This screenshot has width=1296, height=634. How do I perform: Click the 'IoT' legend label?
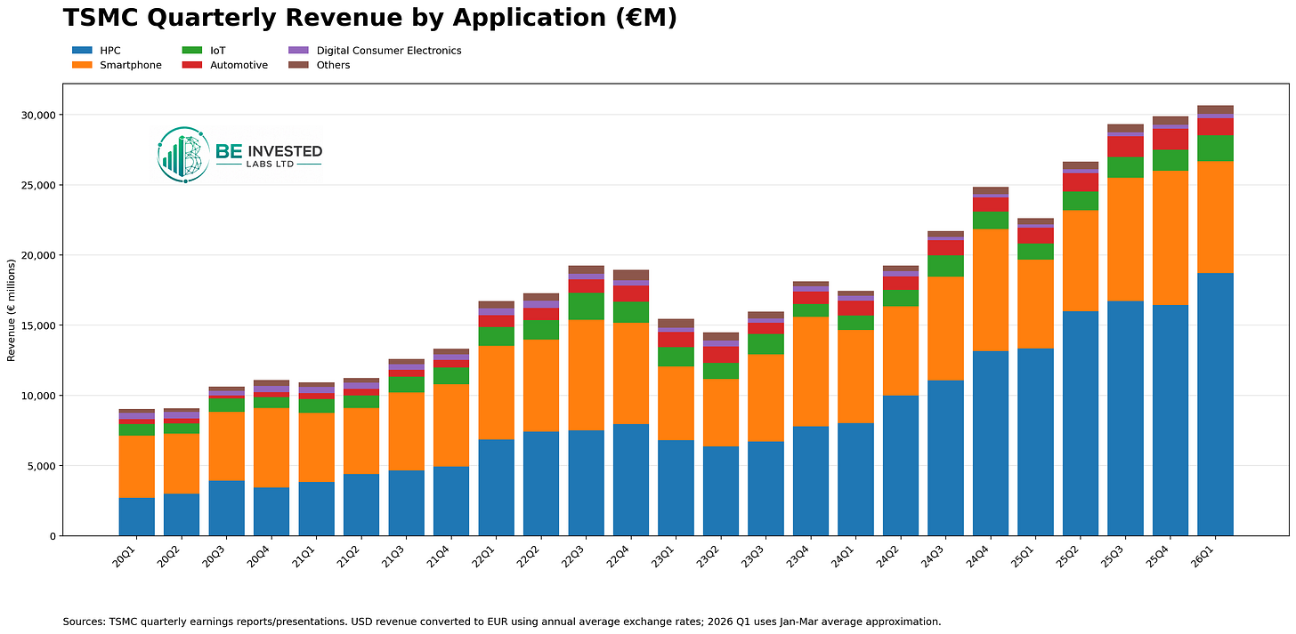[x=218, y=51]
